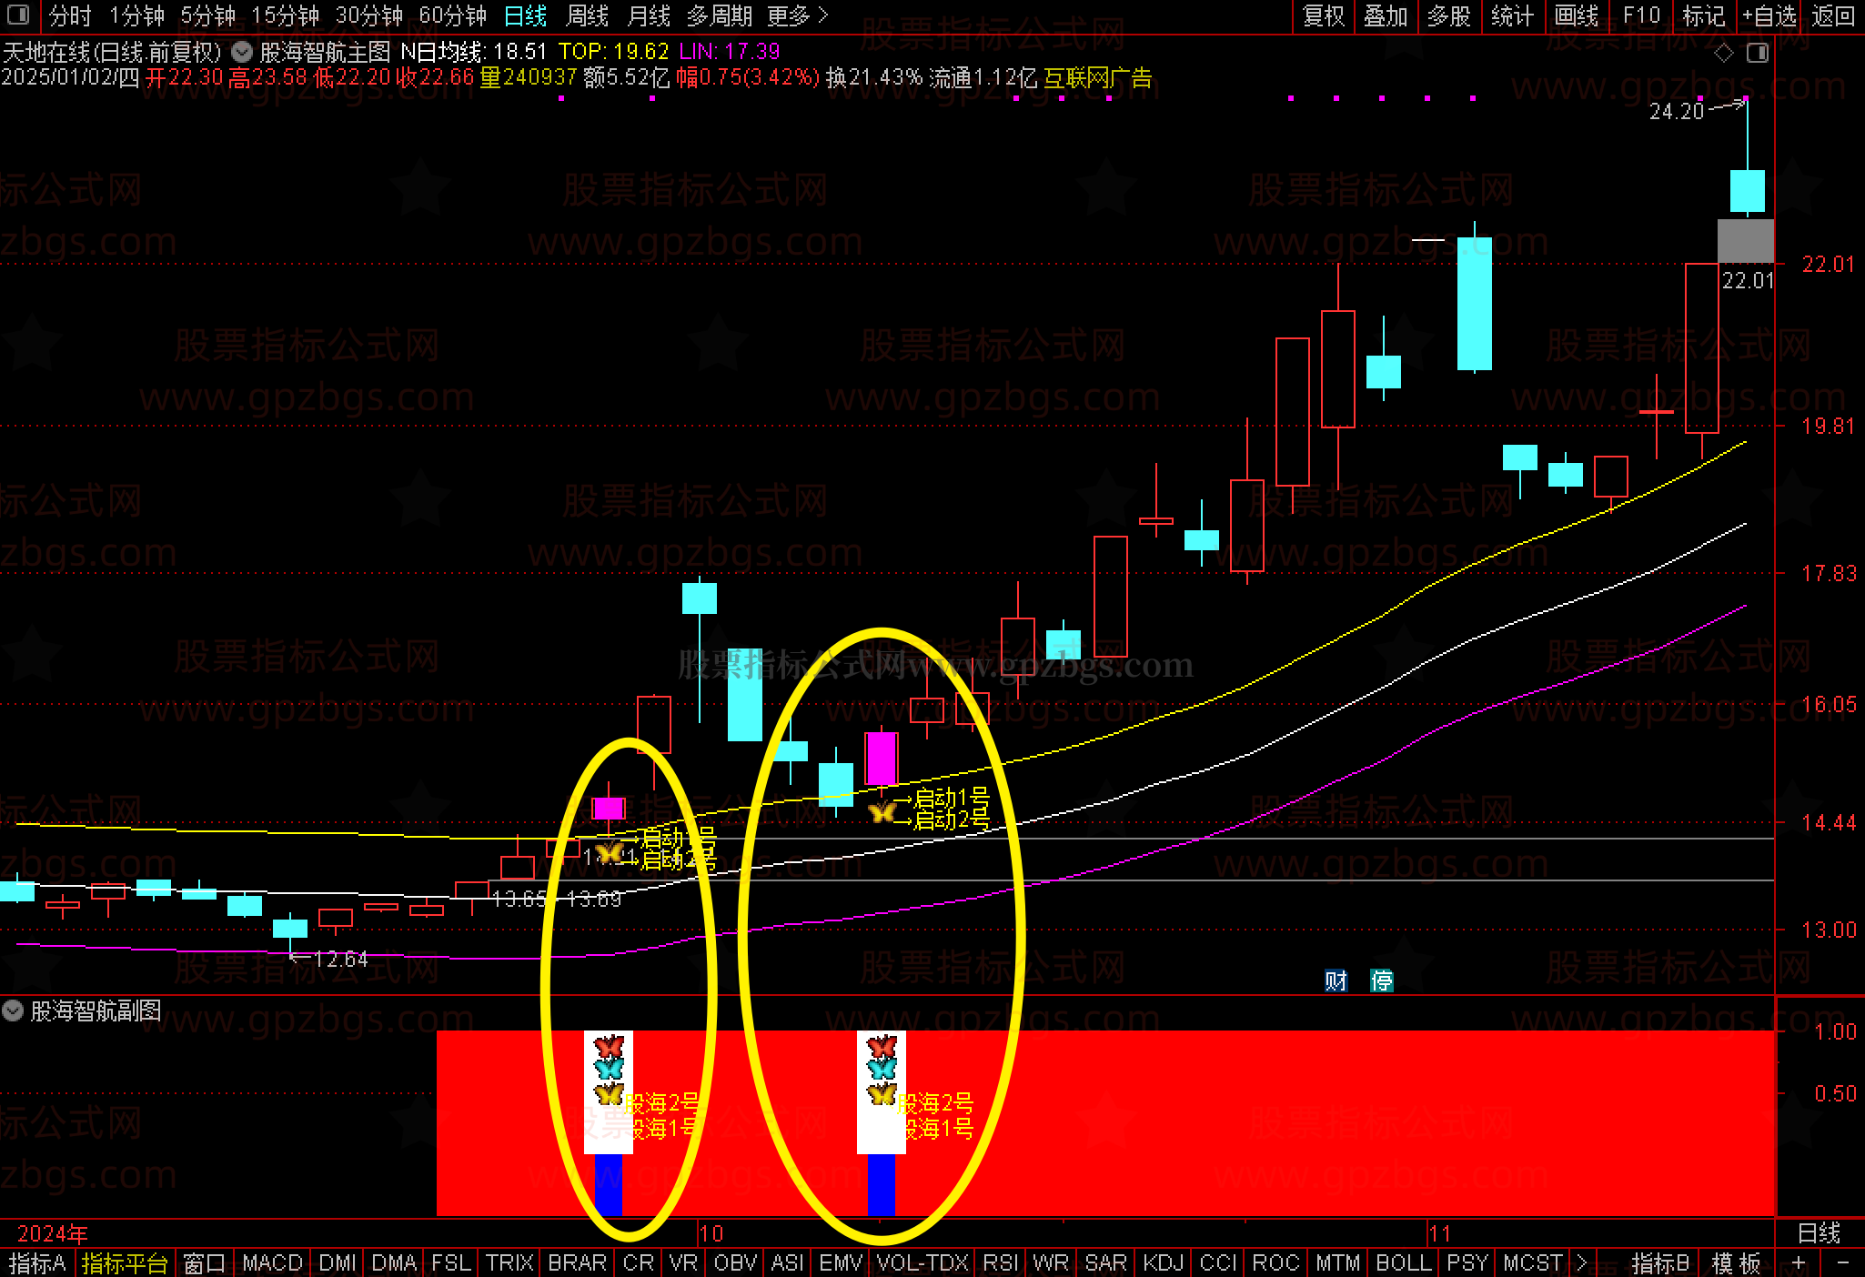Toggle the sidebar panel icon near the price axis
Screen dimensions: 1865x1277
1758,53
